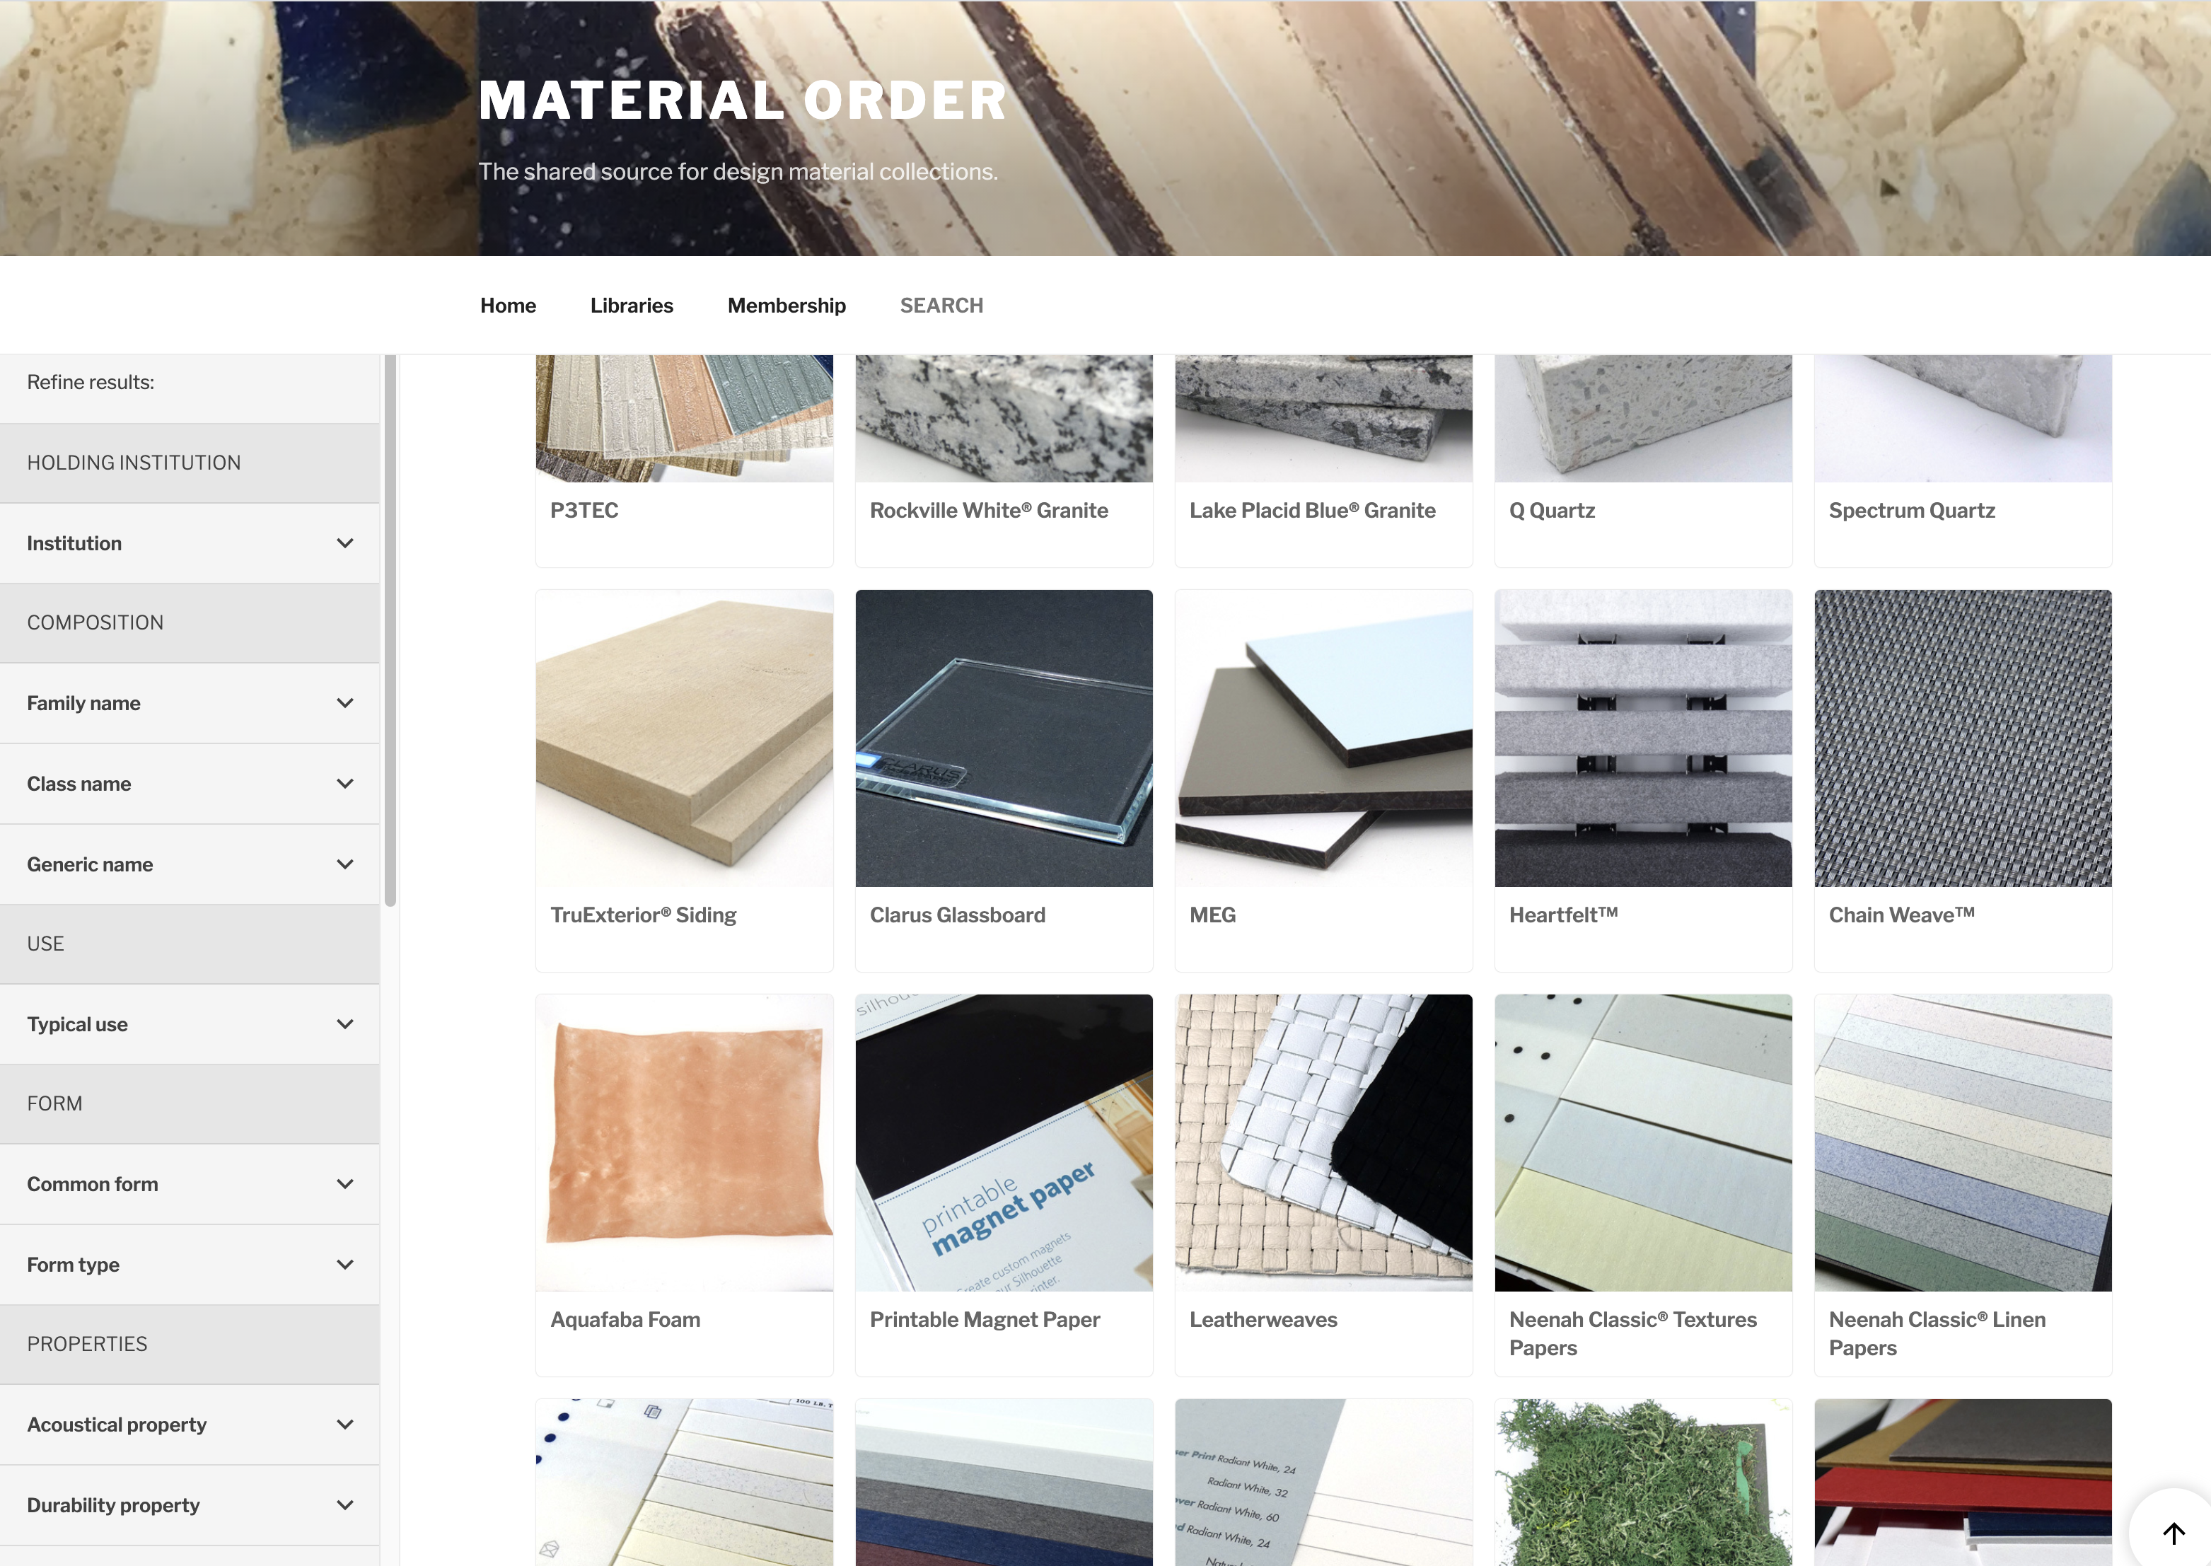Screen dimensions: 2211x1566
Task: Open the Spectrum Quartz title link
Action: click(x=1911, y=510)
